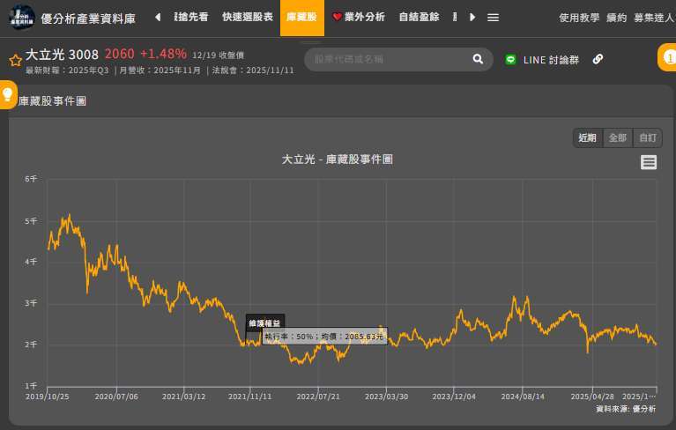
Task: Copy page link with chain icon
Action: coord(598,59)
